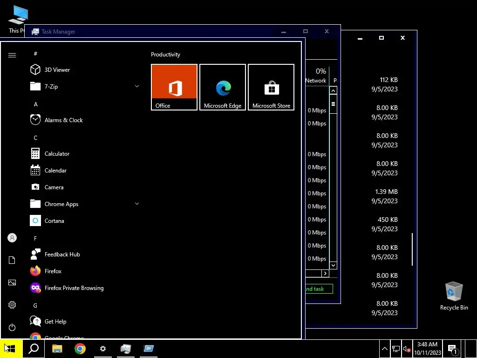Click the letter A group header

(35, 104)
